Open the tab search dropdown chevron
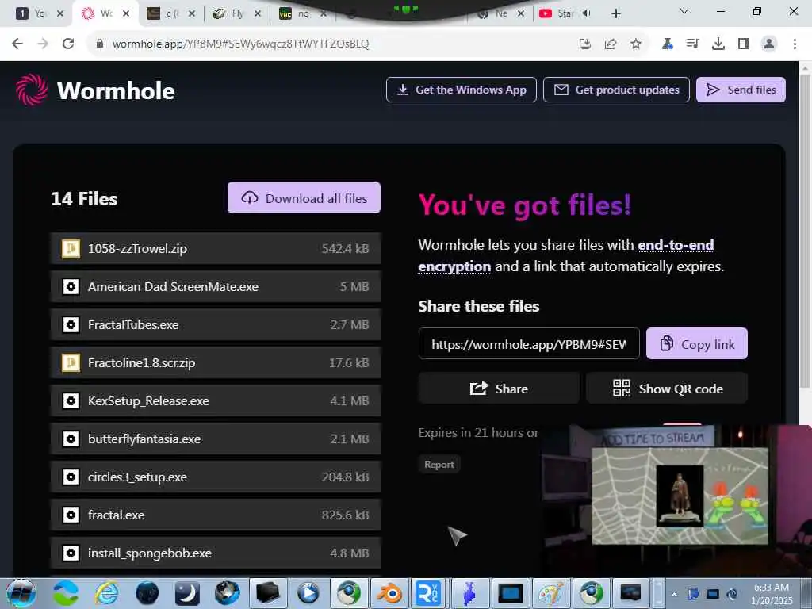 (x=684, y=11)
